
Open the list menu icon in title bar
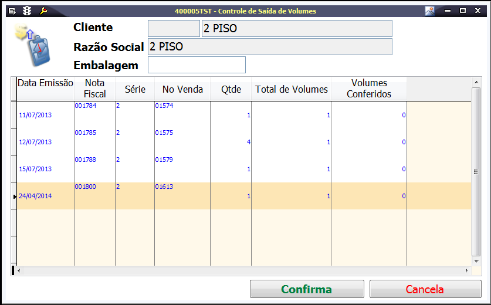[x=12, y=11]
